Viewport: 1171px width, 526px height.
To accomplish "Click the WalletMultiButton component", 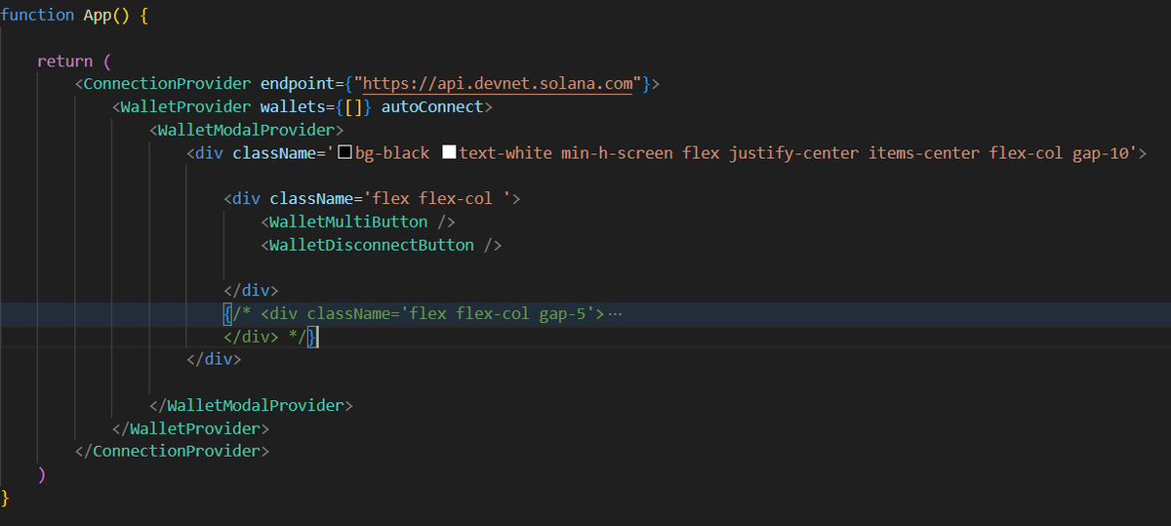I will tap(348, 223).
